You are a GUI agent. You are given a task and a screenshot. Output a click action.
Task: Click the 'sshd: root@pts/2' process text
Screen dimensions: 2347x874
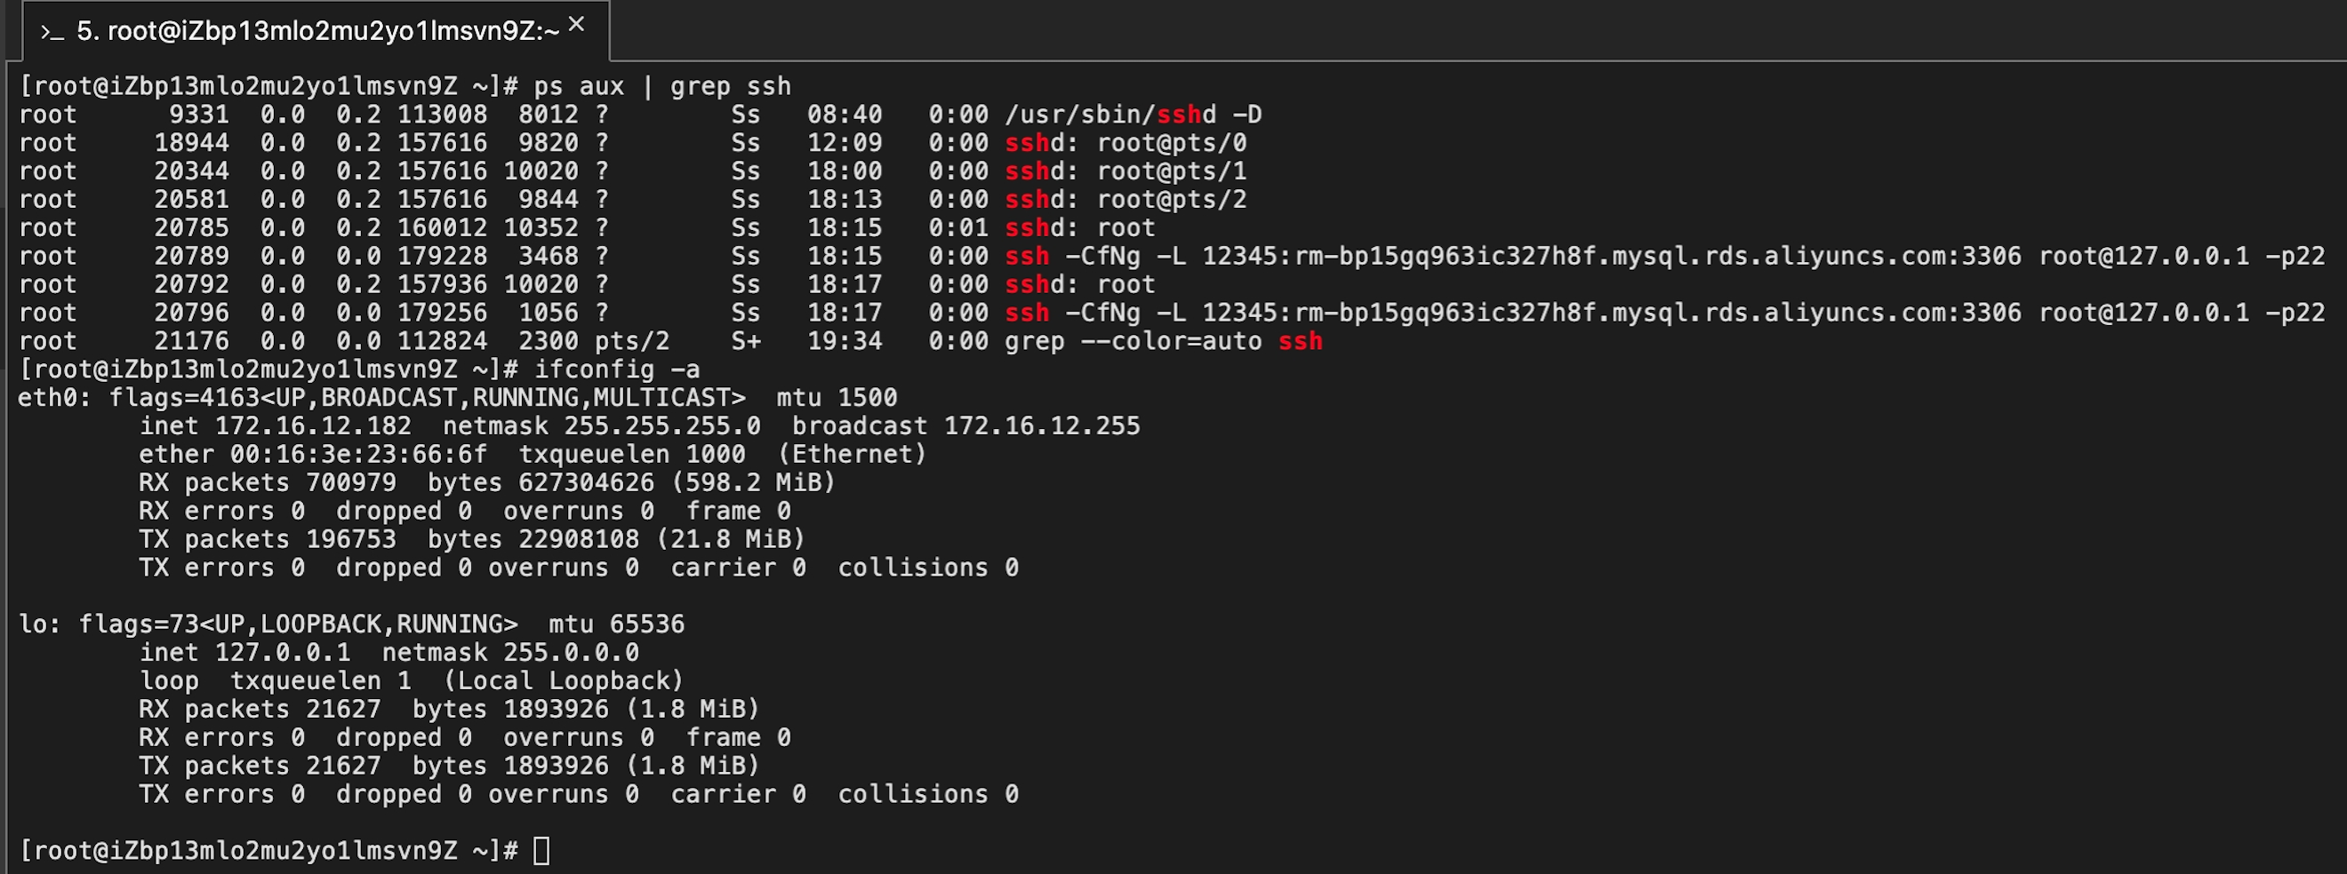(1125, 199)
